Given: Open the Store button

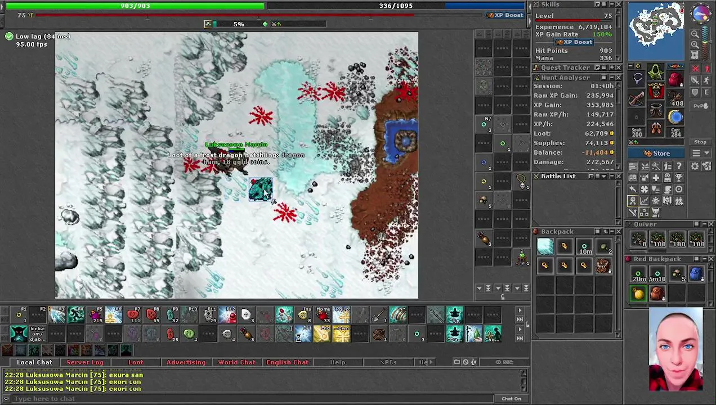Looking at the screenshot, I should click(x=656, y=154).
